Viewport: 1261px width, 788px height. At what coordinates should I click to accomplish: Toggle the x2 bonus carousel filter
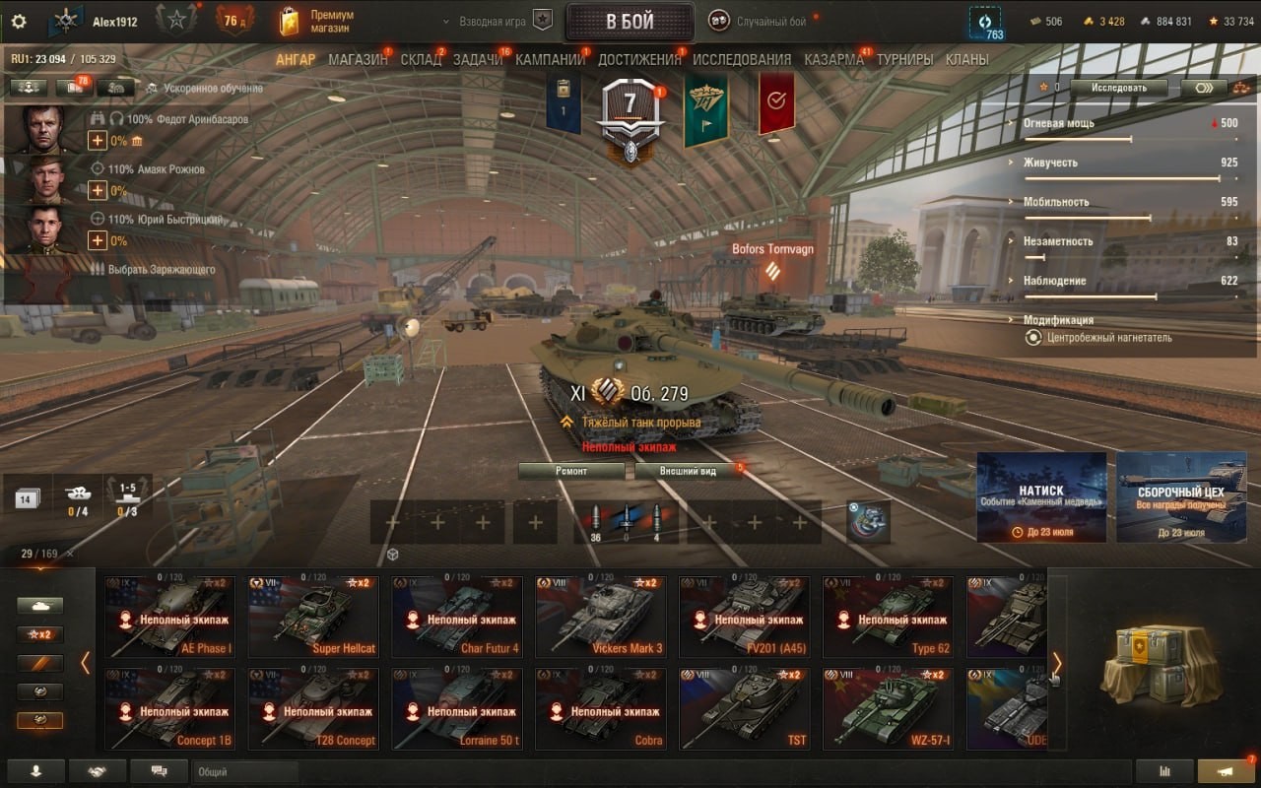coord(40,634)
